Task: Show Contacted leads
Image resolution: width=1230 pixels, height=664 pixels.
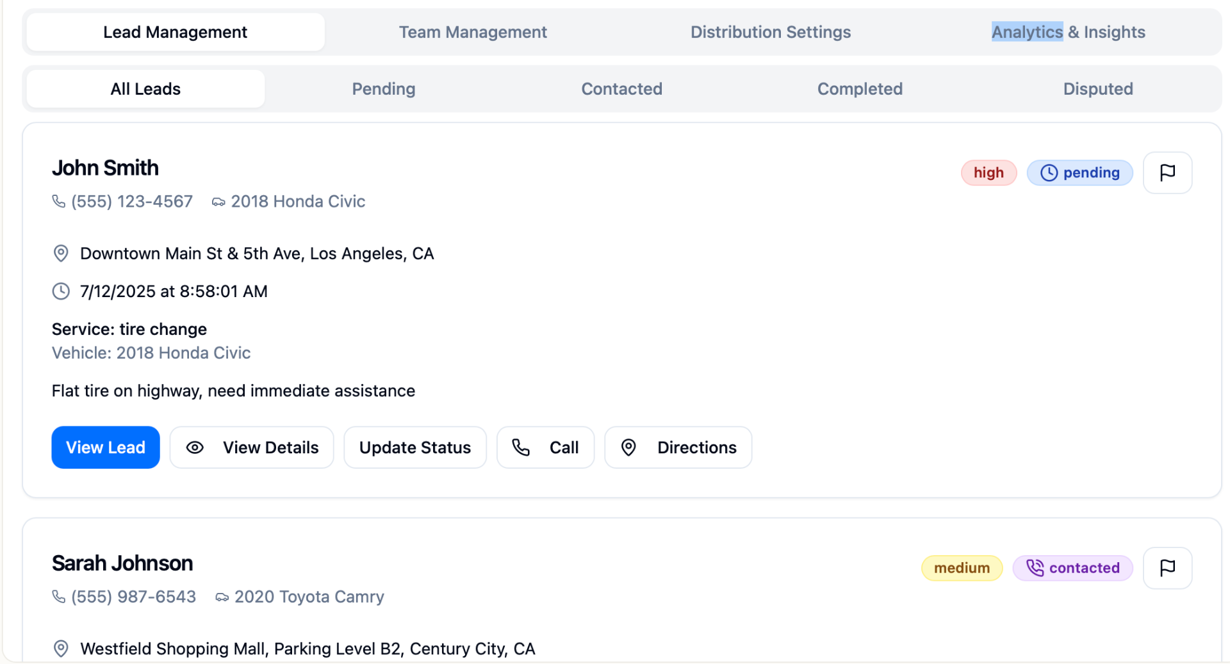Action: (x=621, y=89)
